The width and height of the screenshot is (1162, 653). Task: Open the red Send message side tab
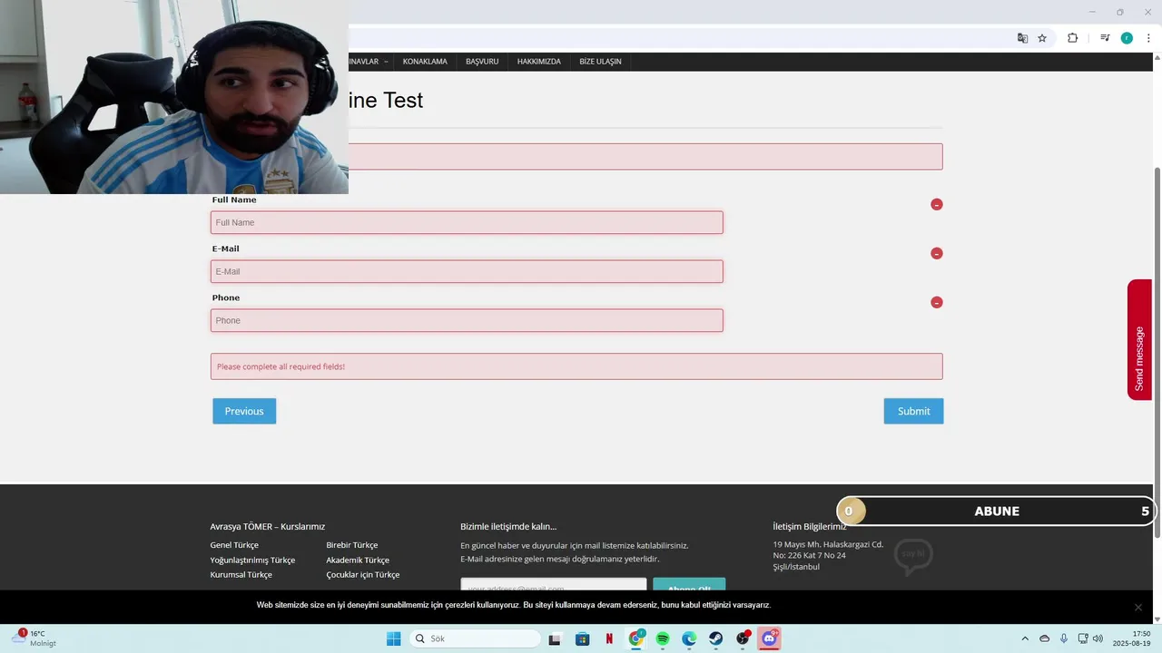[x=1139, y=339]
